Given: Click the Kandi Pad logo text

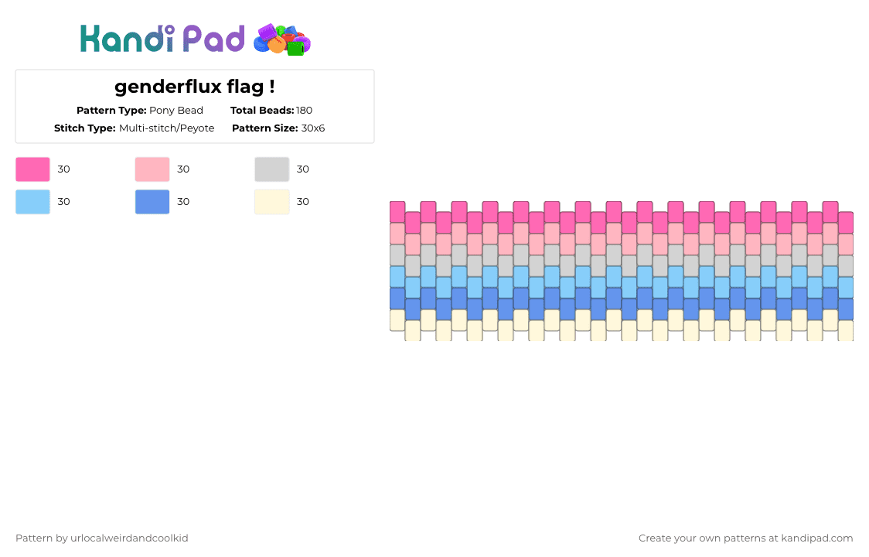Looking at the screenshot, I should [162, 39].
